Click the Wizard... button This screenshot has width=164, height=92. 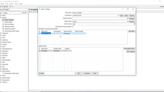[x=132, y=16]
